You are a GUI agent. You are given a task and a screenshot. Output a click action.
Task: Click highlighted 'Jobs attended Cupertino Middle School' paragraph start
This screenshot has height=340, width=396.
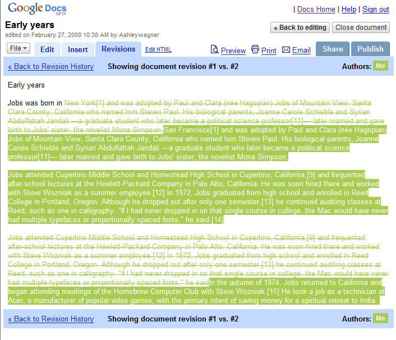point(71,175)
